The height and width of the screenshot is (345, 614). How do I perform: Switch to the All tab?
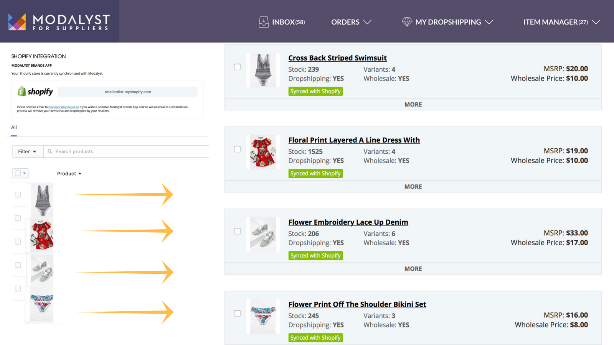[14, 127]
